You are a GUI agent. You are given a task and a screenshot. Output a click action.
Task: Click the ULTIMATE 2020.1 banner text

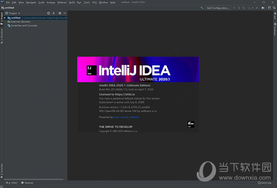[155, 79]
